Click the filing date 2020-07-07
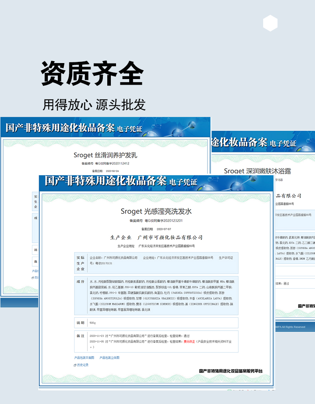The width and height of the screenshot is (315, 404). [x=163, y=229]
